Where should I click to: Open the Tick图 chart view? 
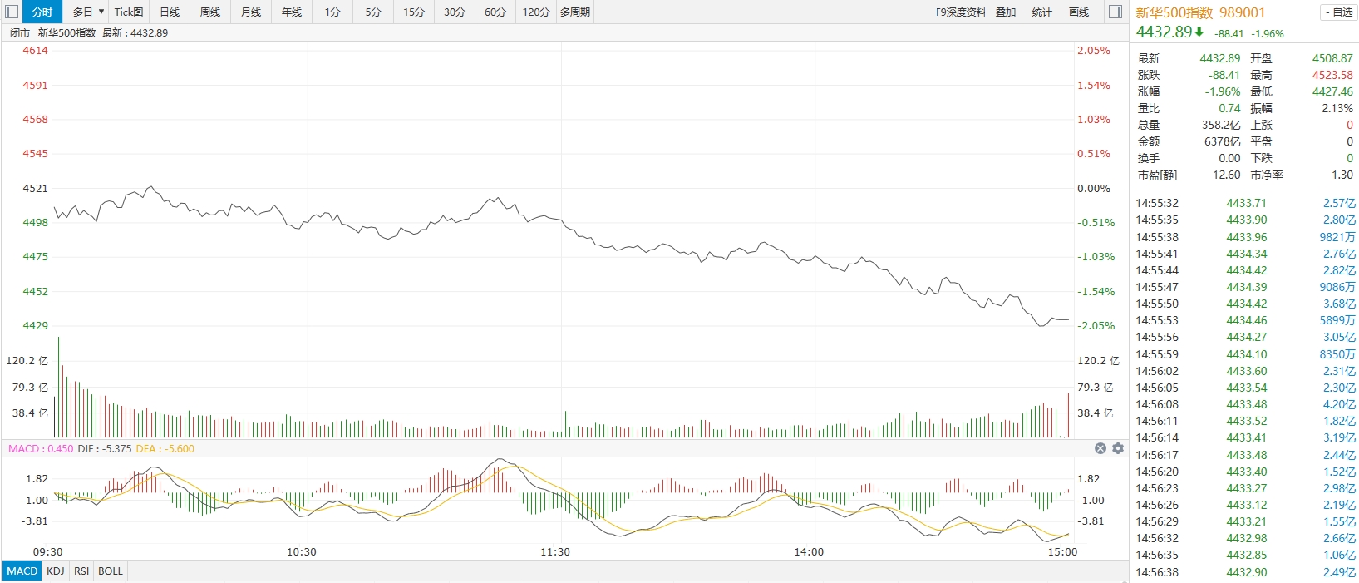point(129,12)
